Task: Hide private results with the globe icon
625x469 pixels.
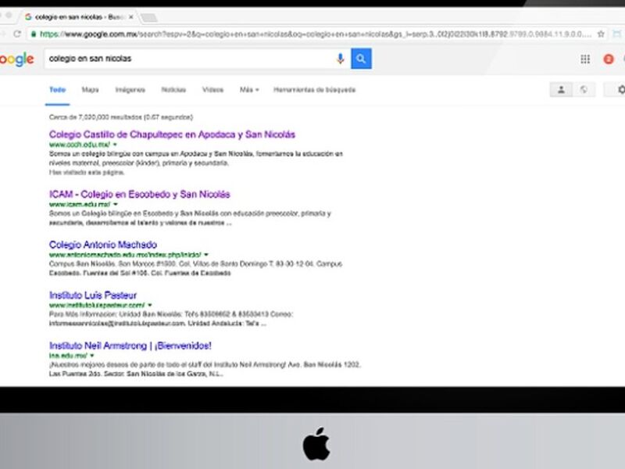Action: 584,89
